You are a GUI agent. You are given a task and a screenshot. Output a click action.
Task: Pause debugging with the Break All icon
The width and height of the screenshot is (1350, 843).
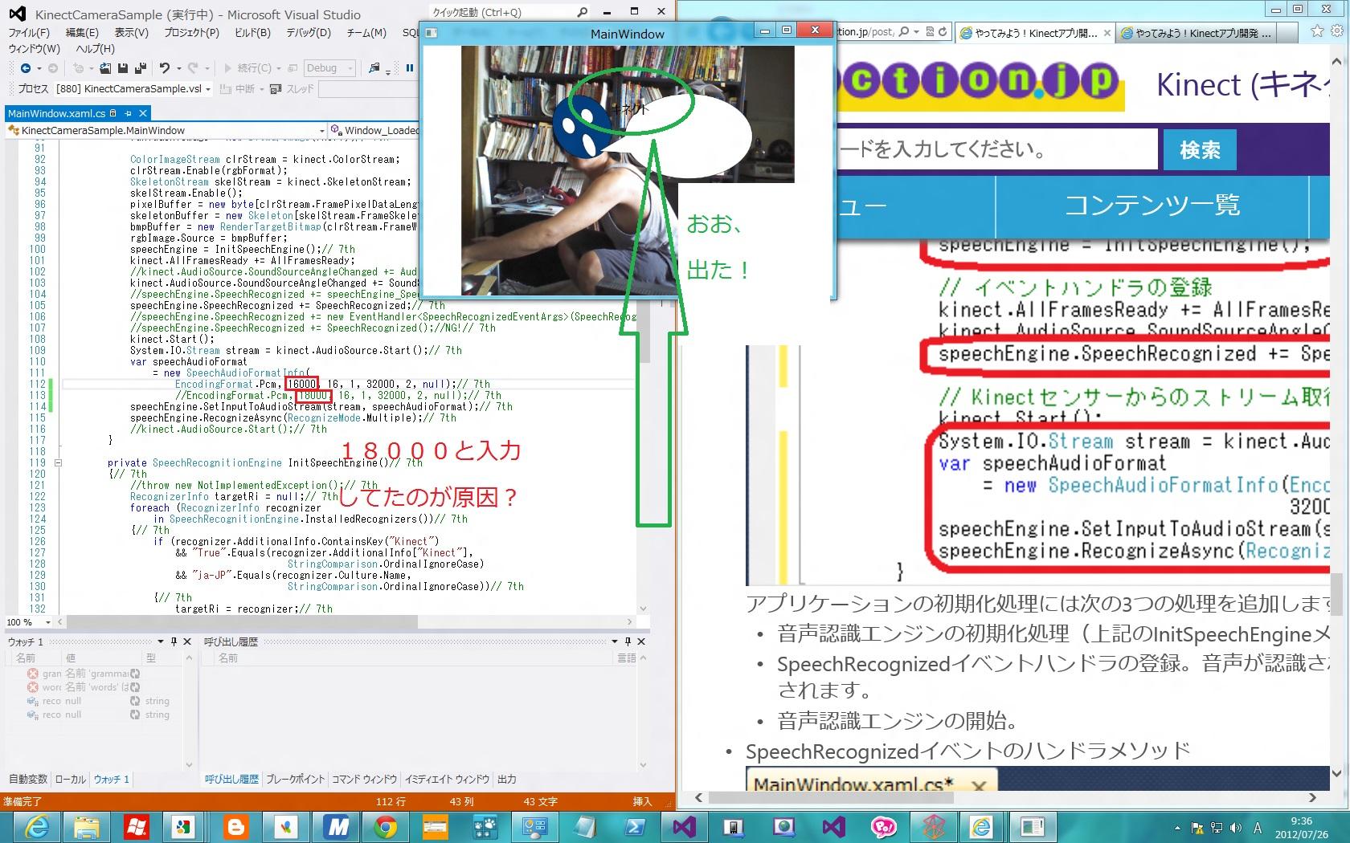410,68
